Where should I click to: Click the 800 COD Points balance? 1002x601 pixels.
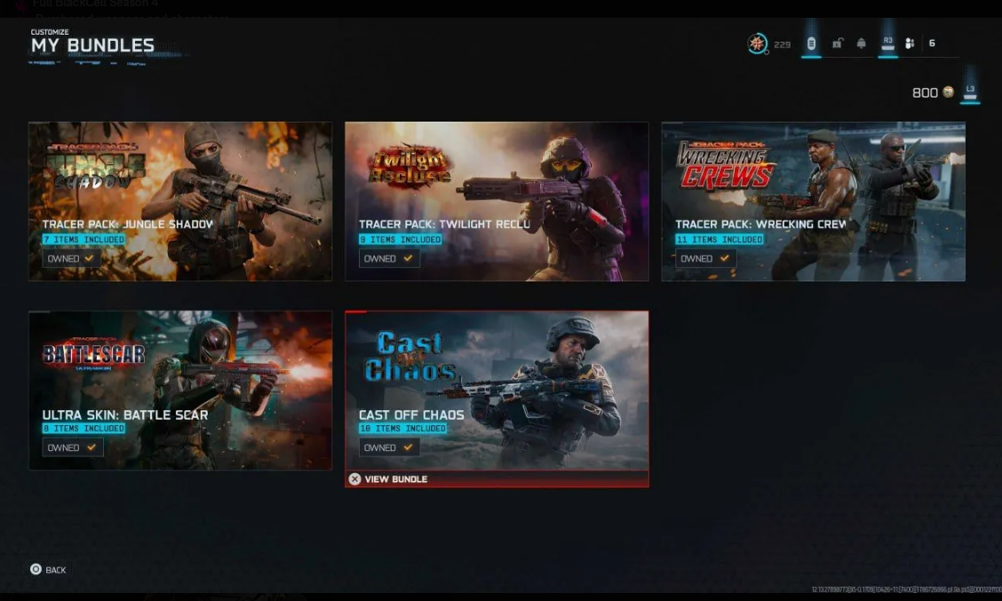pyautogui.click(x=925, y=92)
